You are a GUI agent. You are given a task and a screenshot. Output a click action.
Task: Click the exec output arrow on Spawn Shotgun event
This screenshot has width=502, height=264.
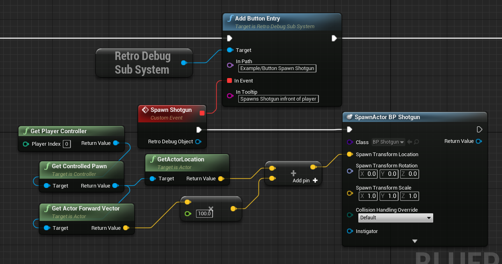[x=198, y=130]
